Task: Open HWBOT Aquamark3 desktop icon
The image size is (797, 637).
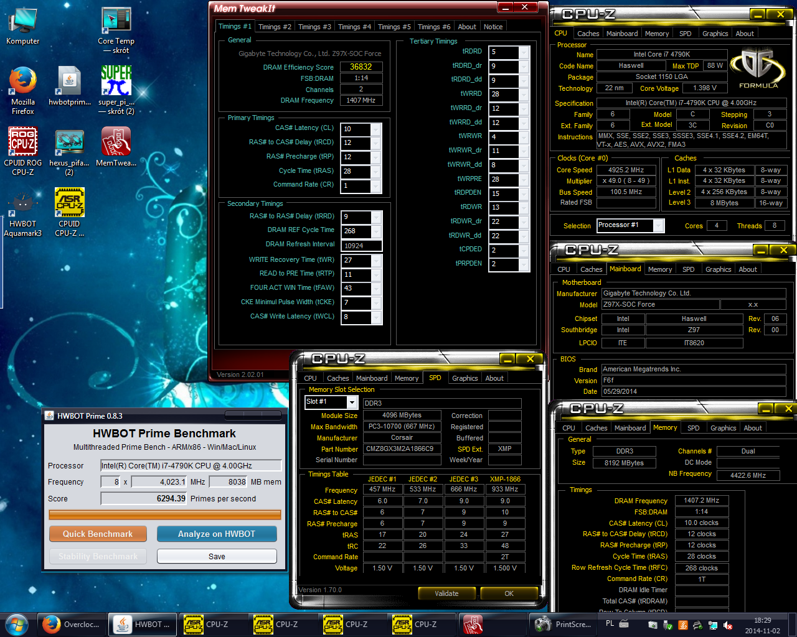Action: [23, 215]
